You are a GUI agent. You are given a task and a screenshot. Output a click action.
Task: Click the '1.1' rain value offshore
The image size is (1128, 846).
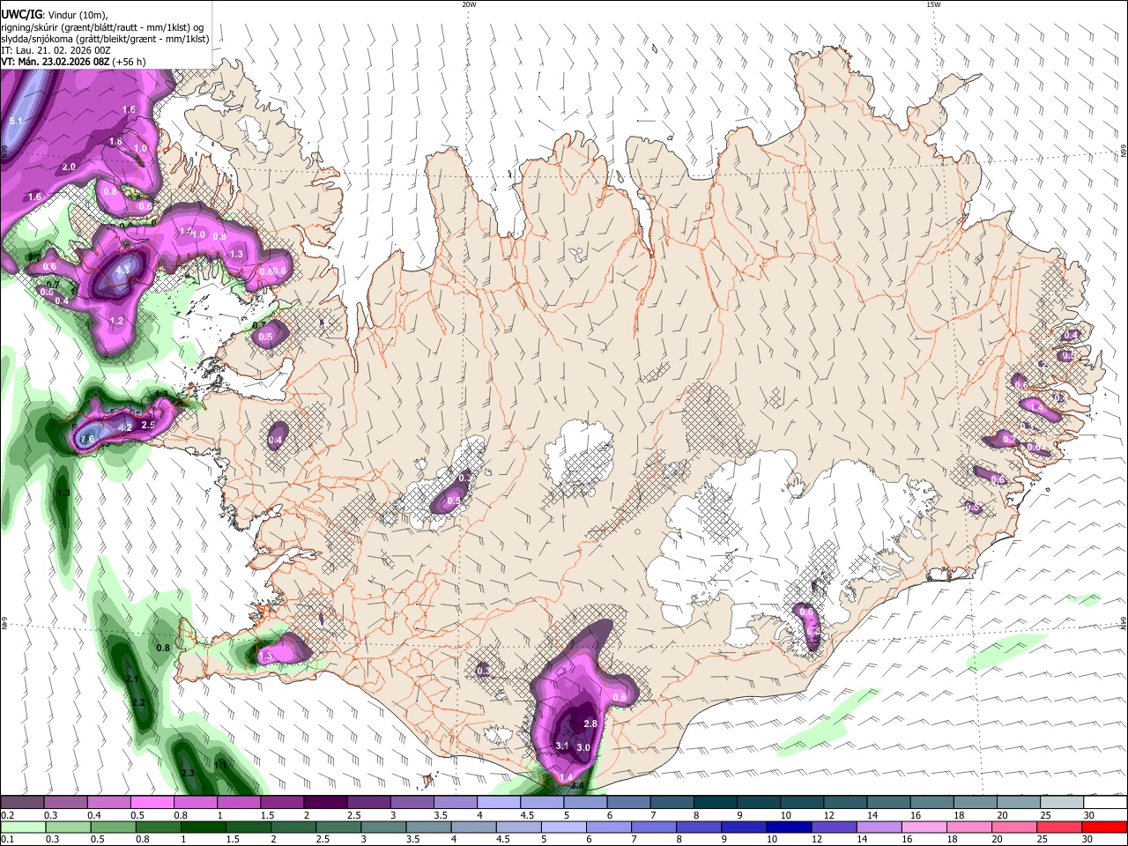coord(221,765)
